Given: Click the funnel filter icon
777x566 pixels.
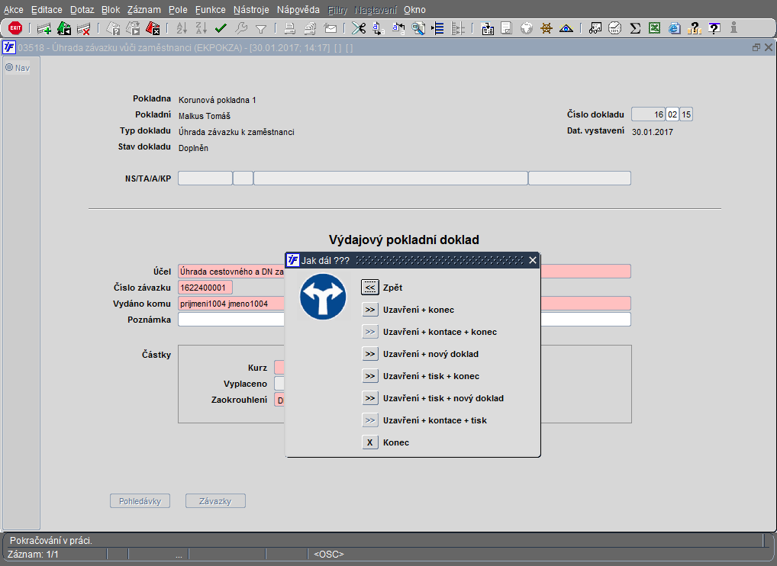Looking at the screenshot, I should 261,29.
